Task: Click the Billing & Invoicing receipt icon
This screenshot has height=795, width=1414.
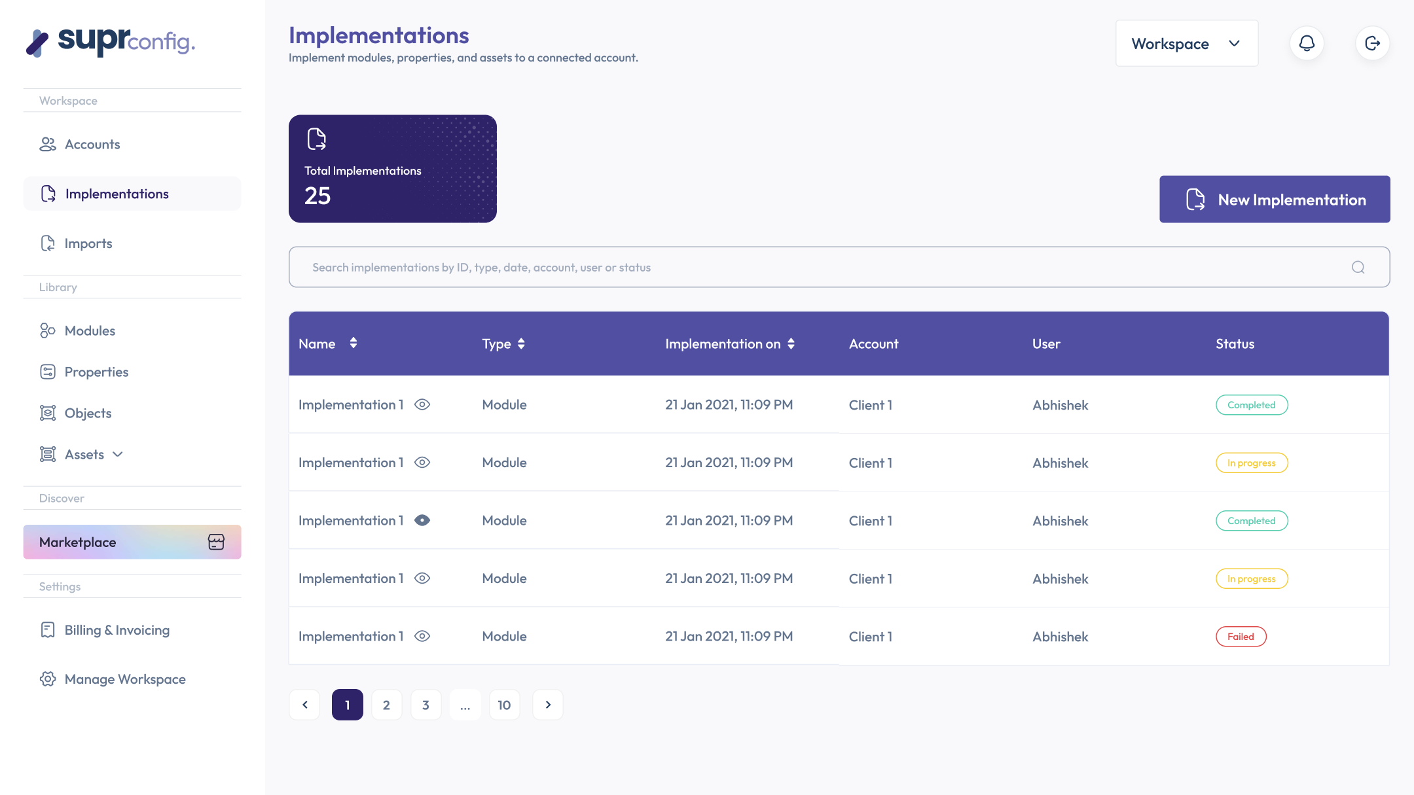Action: click(x=47, y=629)
